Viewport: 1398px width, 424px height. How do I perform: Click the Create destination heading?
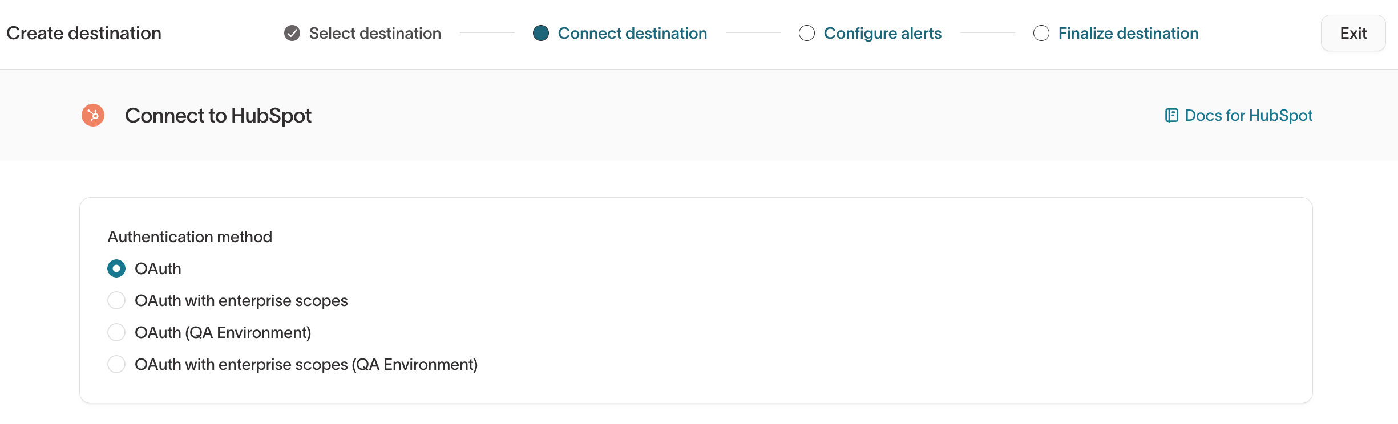[84, 33]
